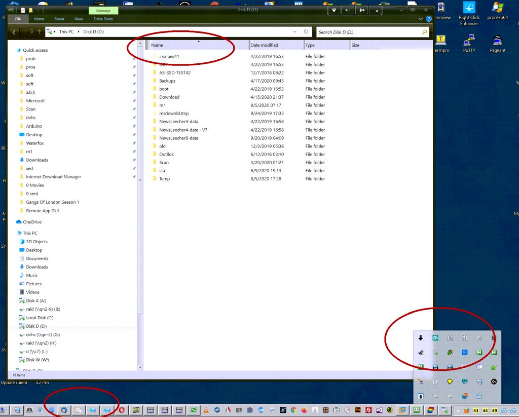This screenshot has height=417, width=519.
Task: Click Quick access in the navigation pane
Action: point(35,50)
